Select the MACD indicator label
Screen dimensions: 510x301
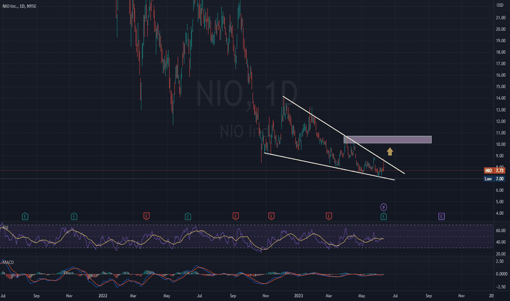[x=8, y=262]
